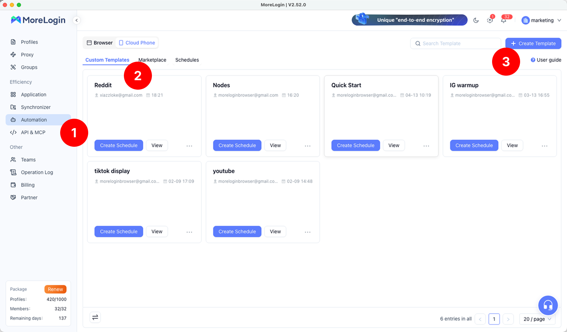567x332 pixels.
Task: Click xiazzloke@gmail.com on Reddit card
Action: [x=121, y=95]
